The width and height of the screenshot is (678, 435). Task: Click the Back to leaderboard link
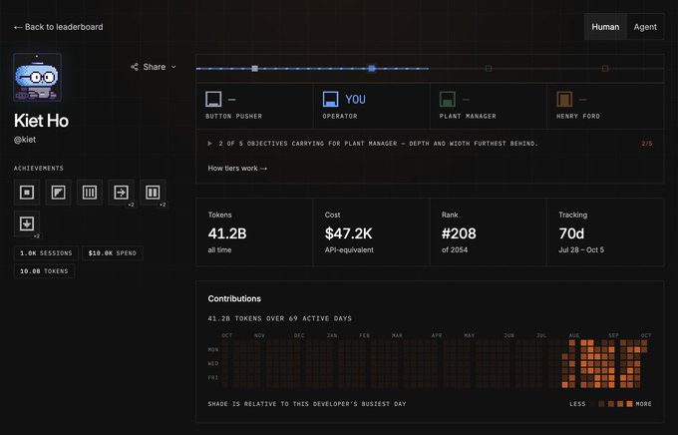(x=59, y=27)
